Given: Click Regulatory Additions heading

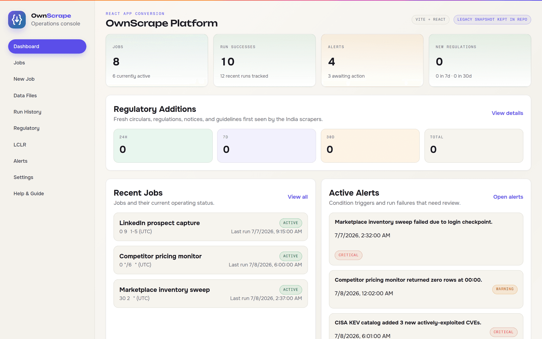Looking at the screenshot, I should click(x=155, y=109).
